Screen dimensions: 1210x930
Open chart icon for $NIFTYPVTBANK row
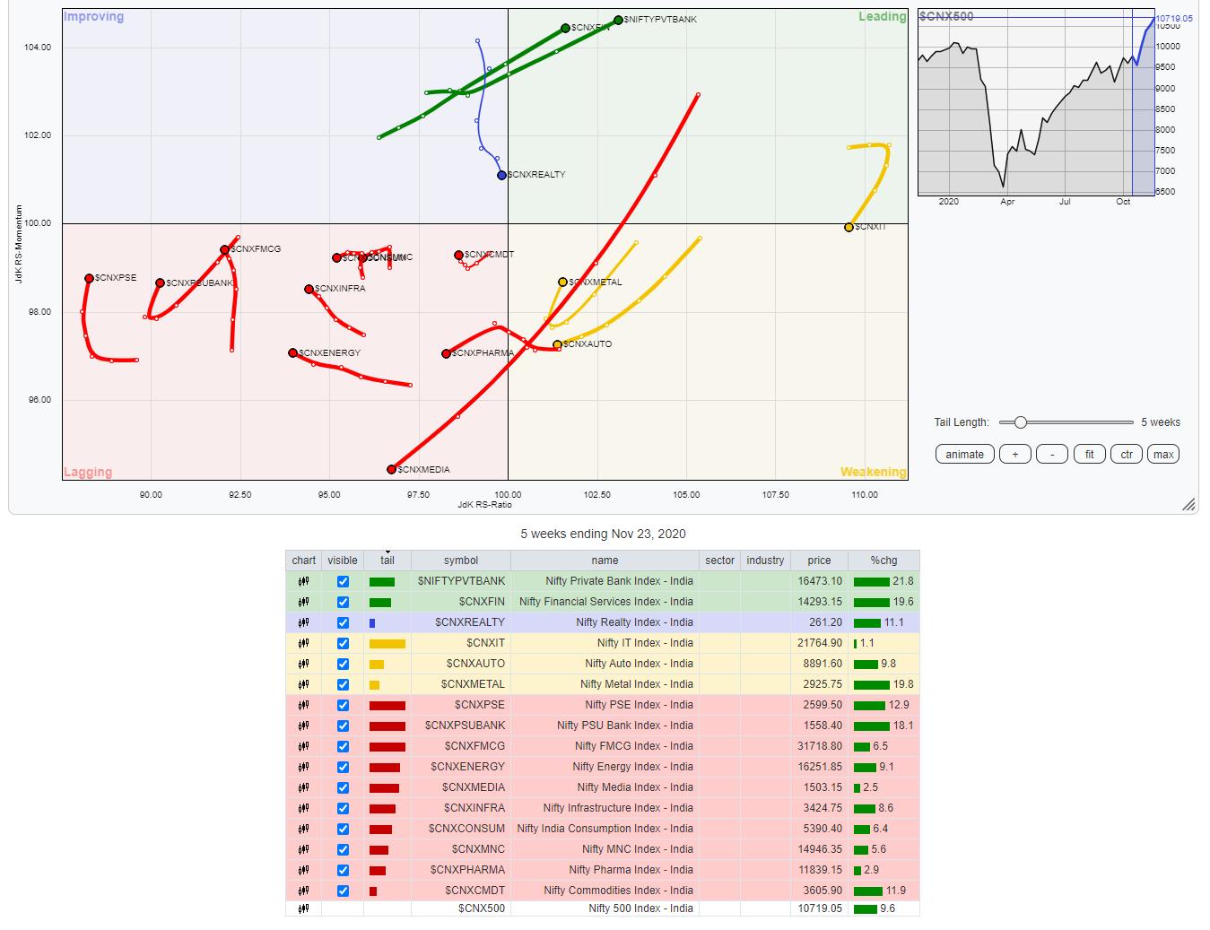point(303,581)
